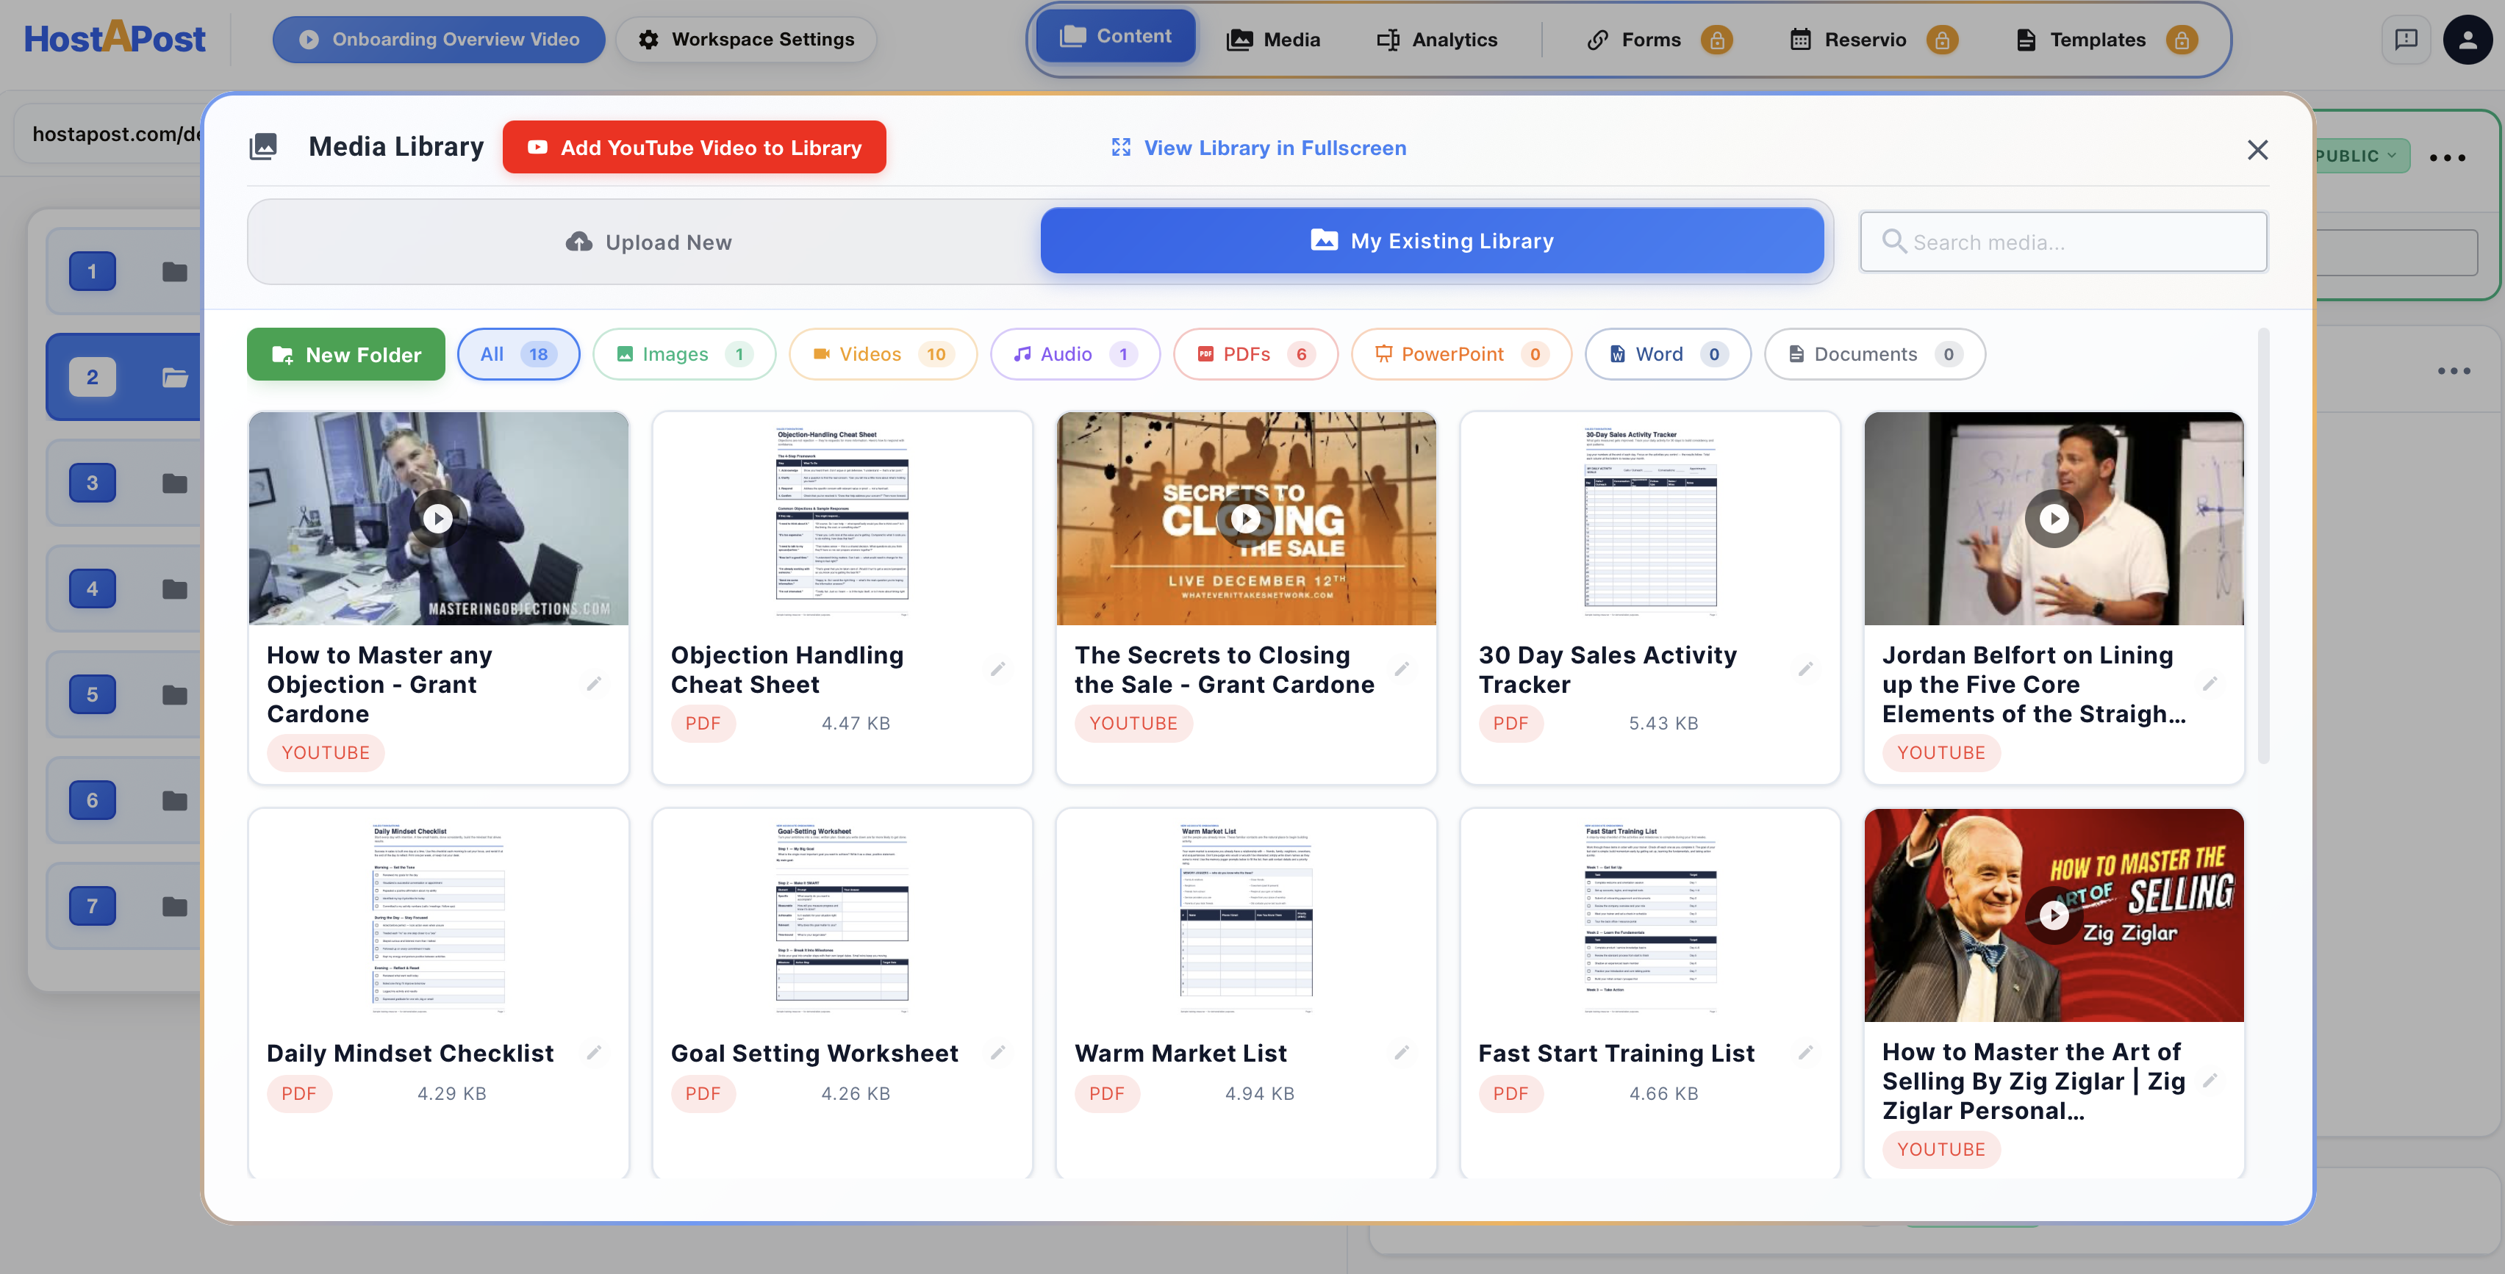2505x1274 pixels.
Task: Click the edit pencil for Fast Start Training List
Action: (x=1805, y=1052)
